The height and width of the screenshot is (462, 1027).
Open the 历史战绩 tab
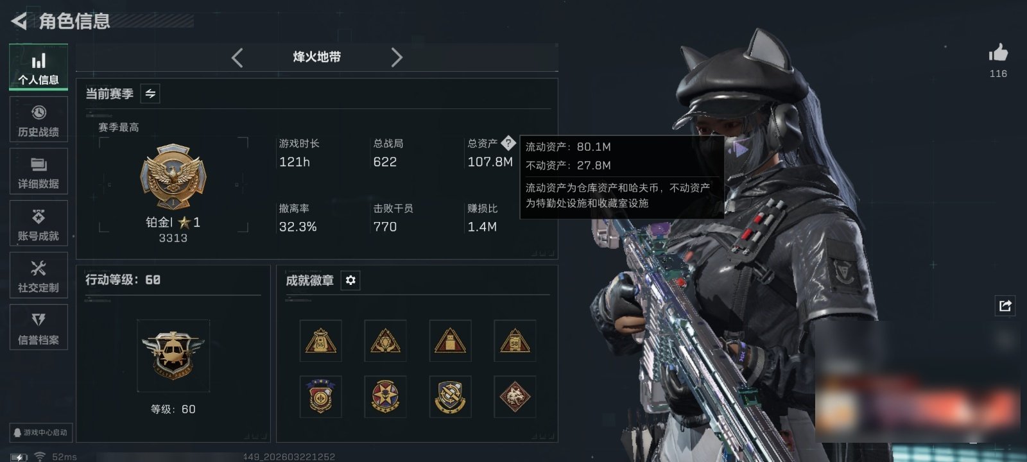coord(39,120)
